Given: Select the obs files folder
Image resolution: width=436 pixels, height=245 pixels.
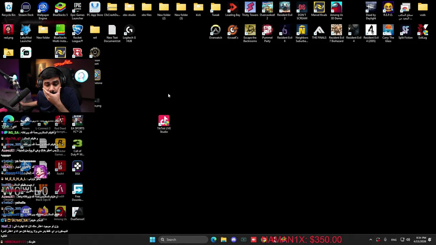Looking at the screenshot, I should click(x=146, y=10).
